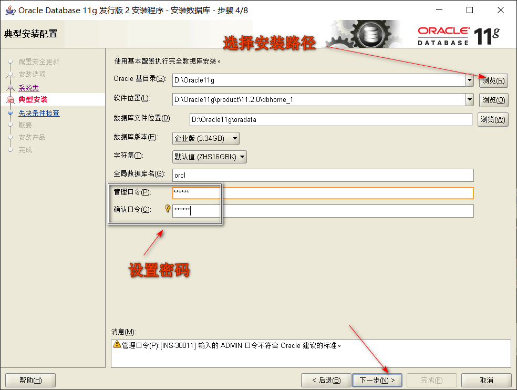Click 浏览(O) button for software location
Screen dimensions: 517x390
493,100
